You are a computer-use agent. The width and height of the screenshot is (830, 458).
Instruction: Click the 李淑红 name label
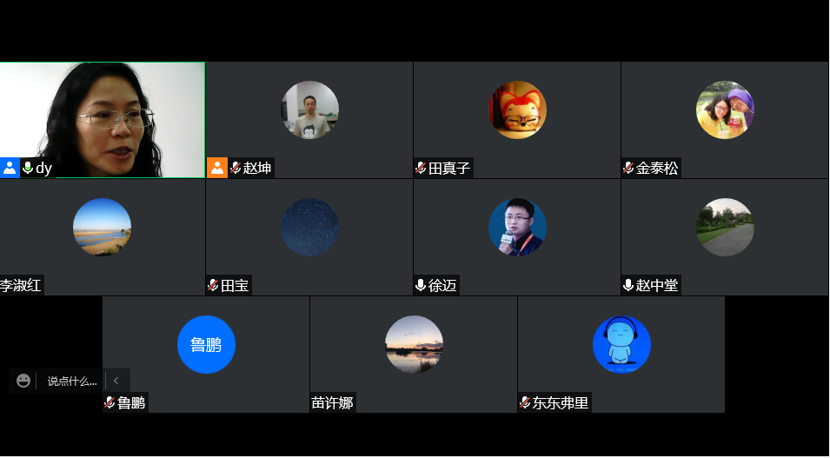(x=21, y=285)
